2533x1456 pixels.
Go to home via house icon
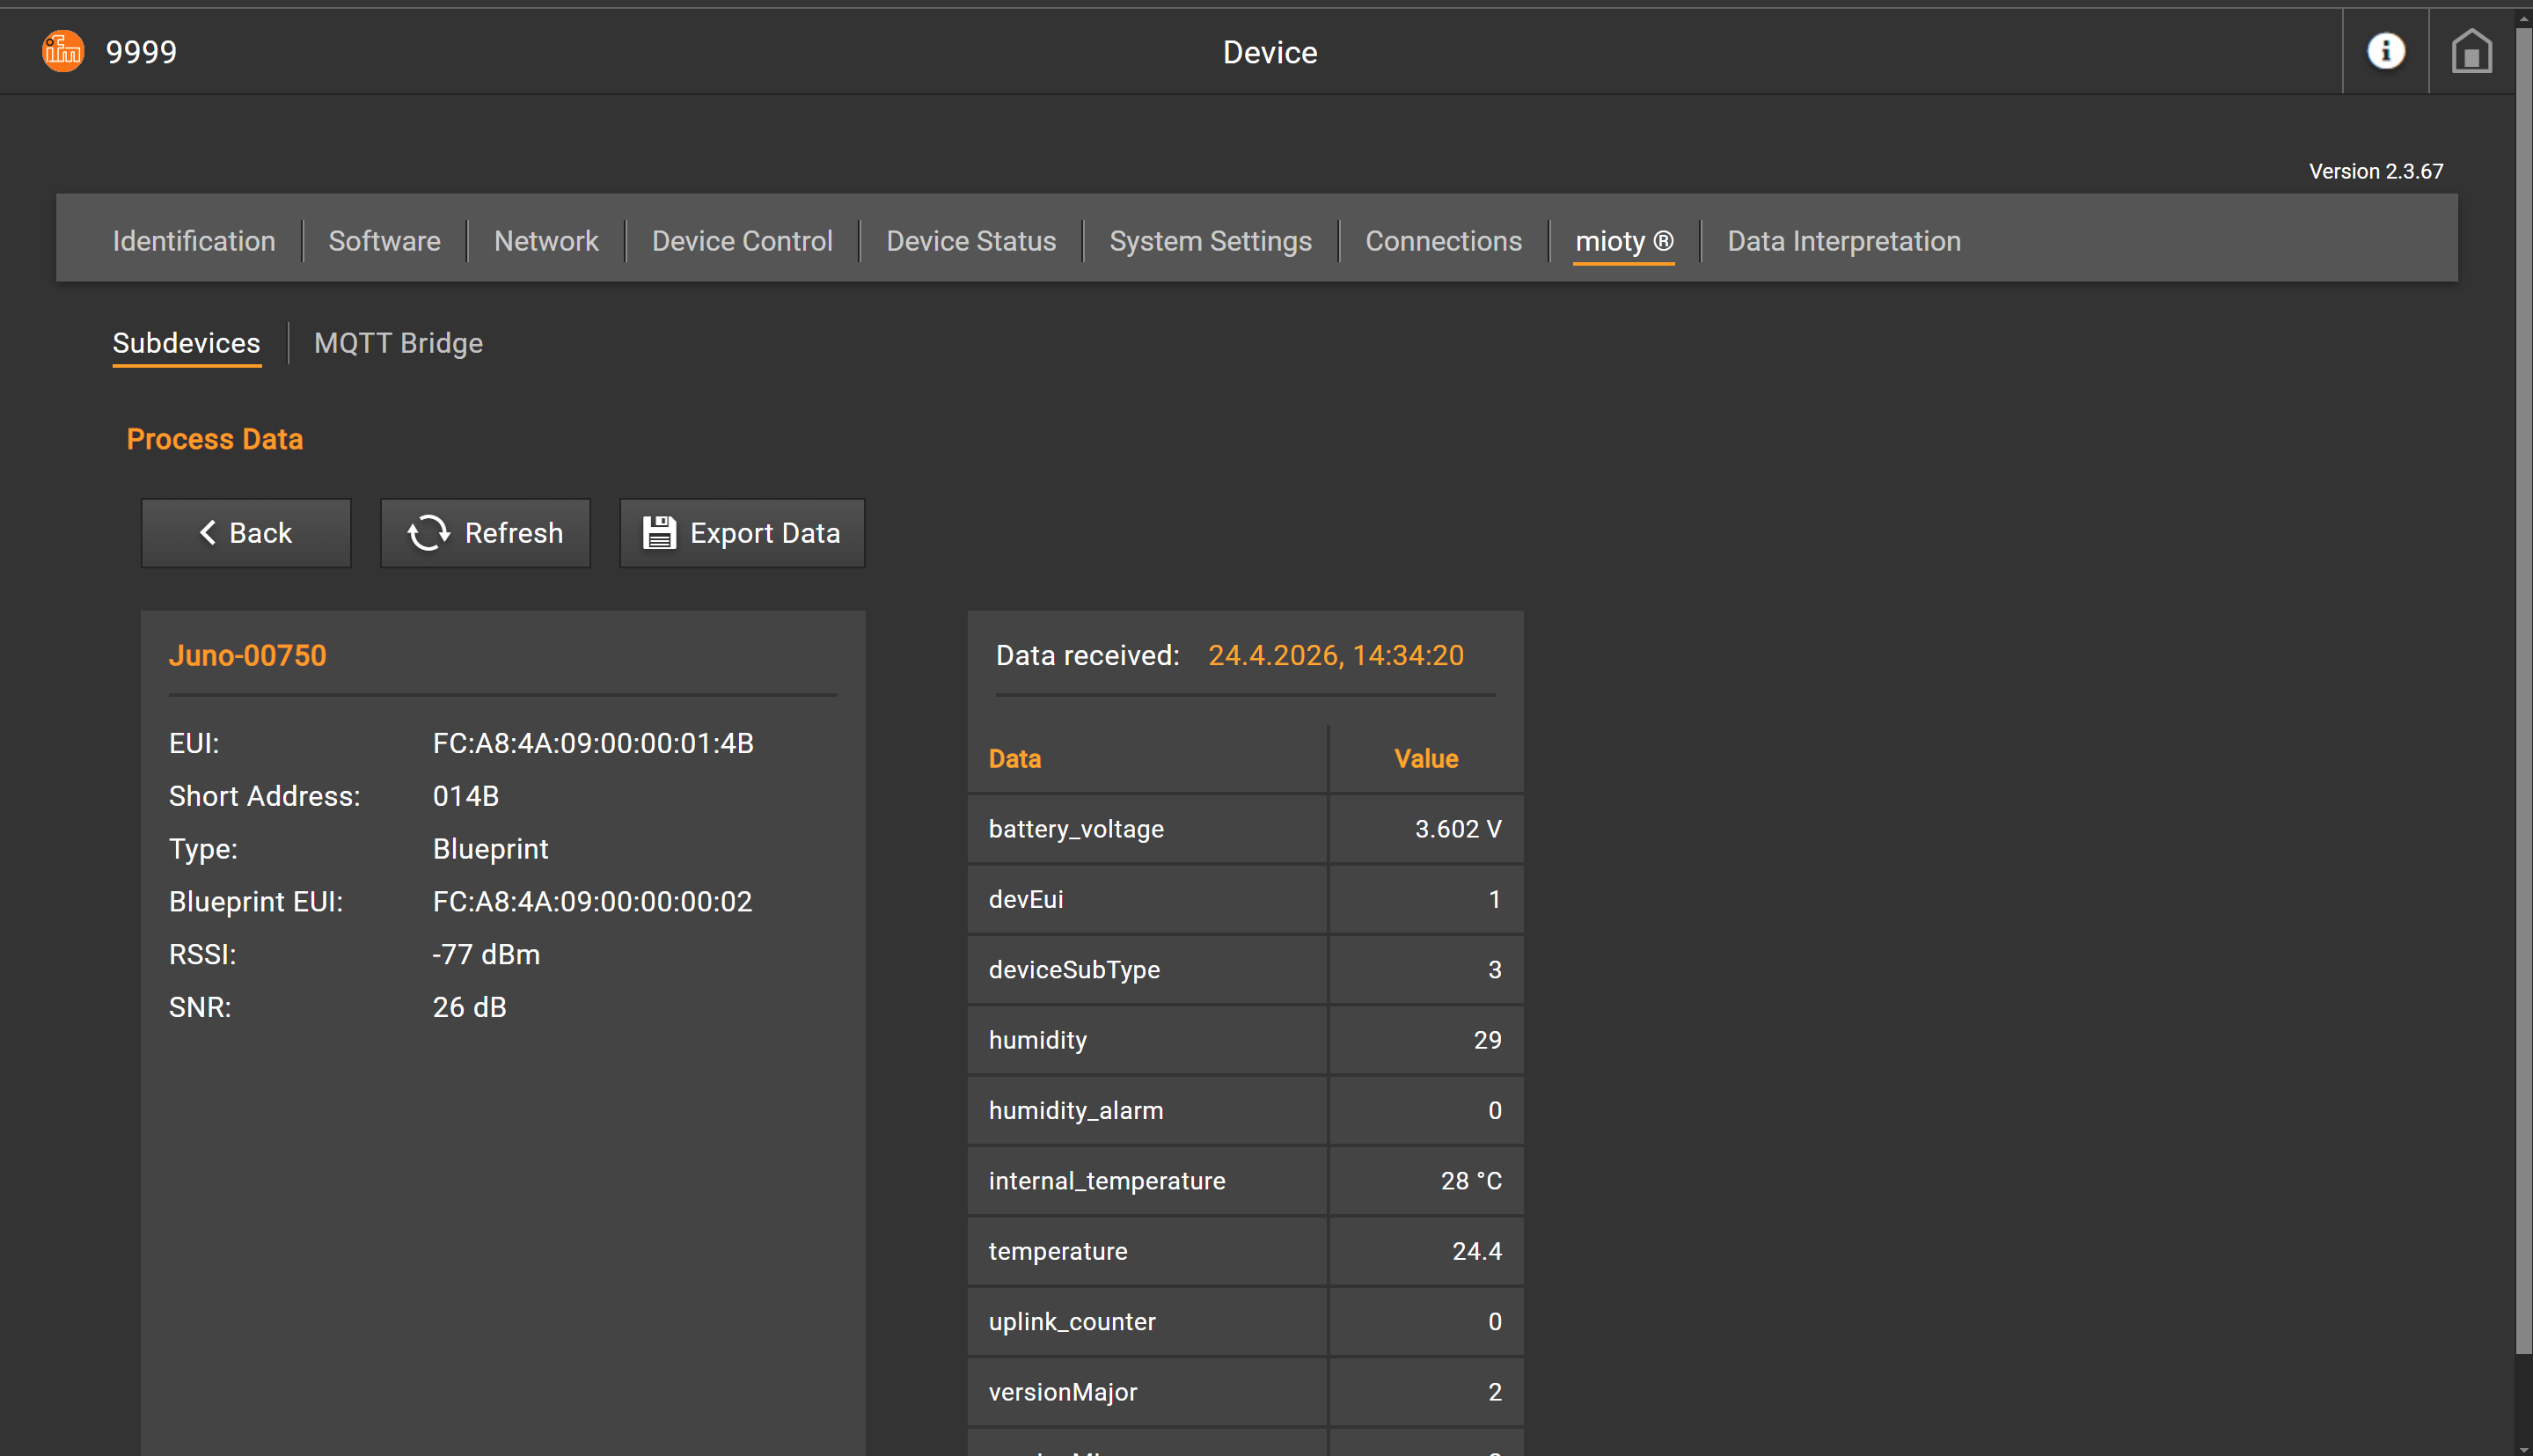coord(2471,51)
